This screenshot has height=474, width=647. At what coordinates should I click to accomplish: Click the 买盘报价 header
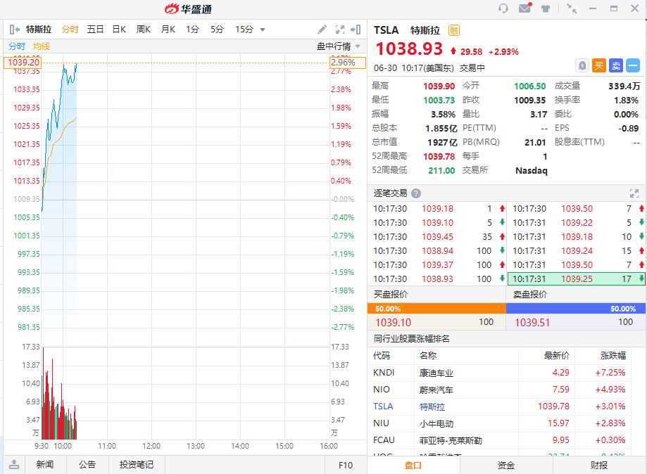click(390, 294)
